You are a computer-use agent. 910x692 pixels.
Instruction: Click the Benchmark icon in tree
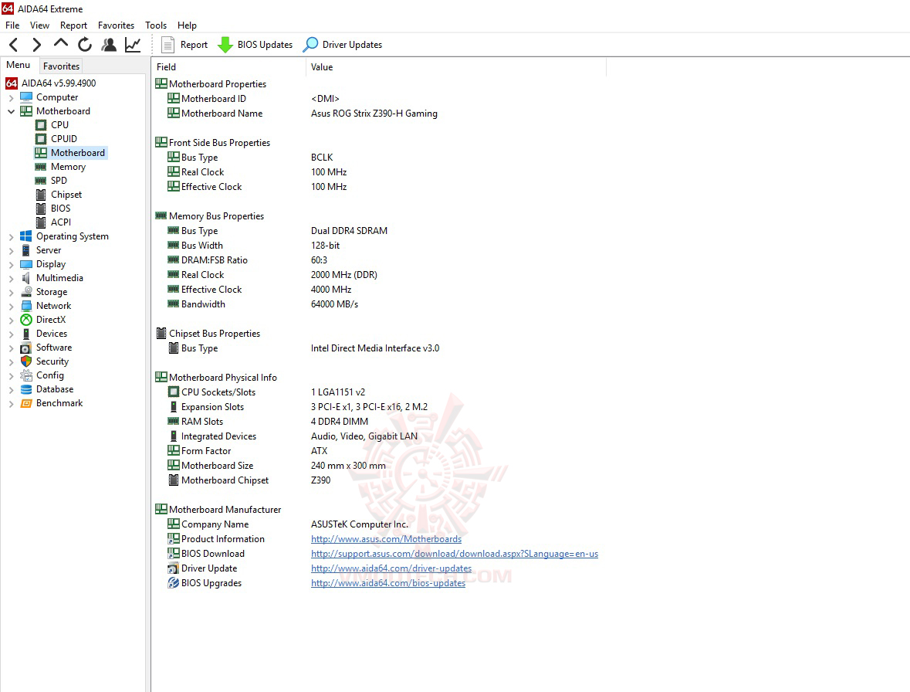26,403
